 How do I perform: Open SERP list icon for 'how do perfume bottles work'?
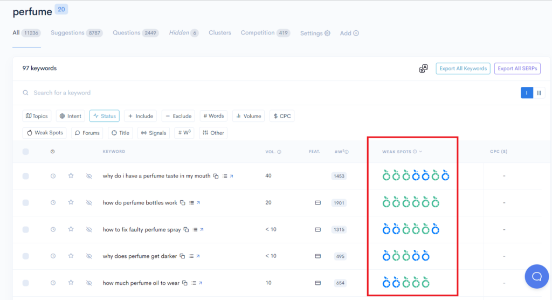(191, 203)
